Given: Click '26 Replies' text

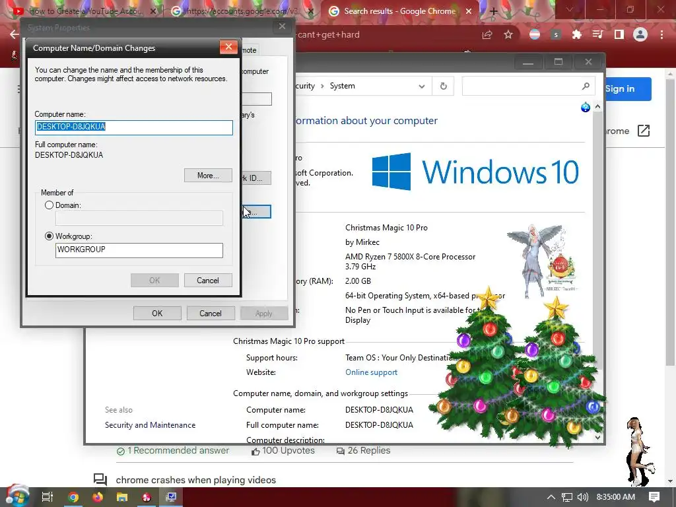Looking at the screenshot, I should (x=368, y=450).
